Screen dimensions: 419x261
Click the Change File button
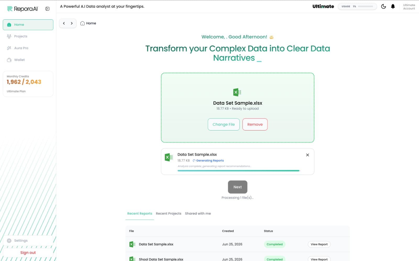tap(224, 124)
